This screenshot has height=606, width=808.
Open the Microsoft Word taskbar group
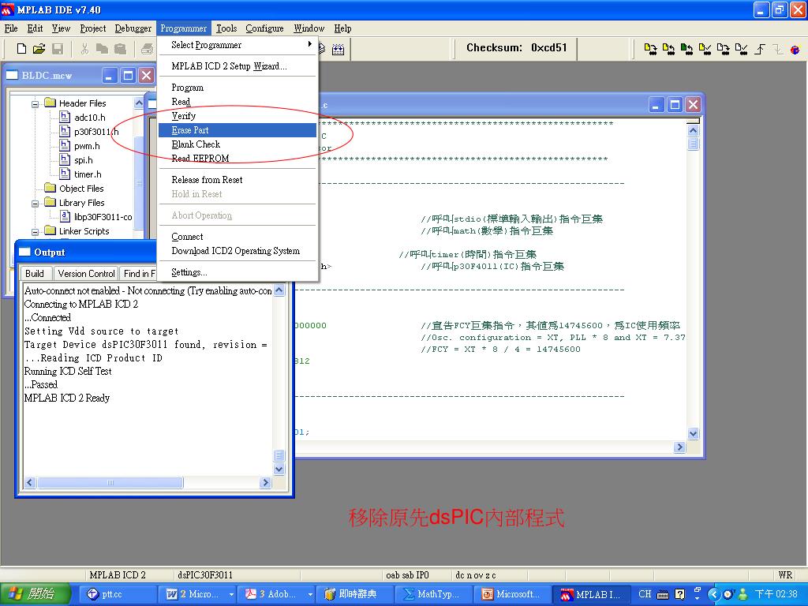196,594
